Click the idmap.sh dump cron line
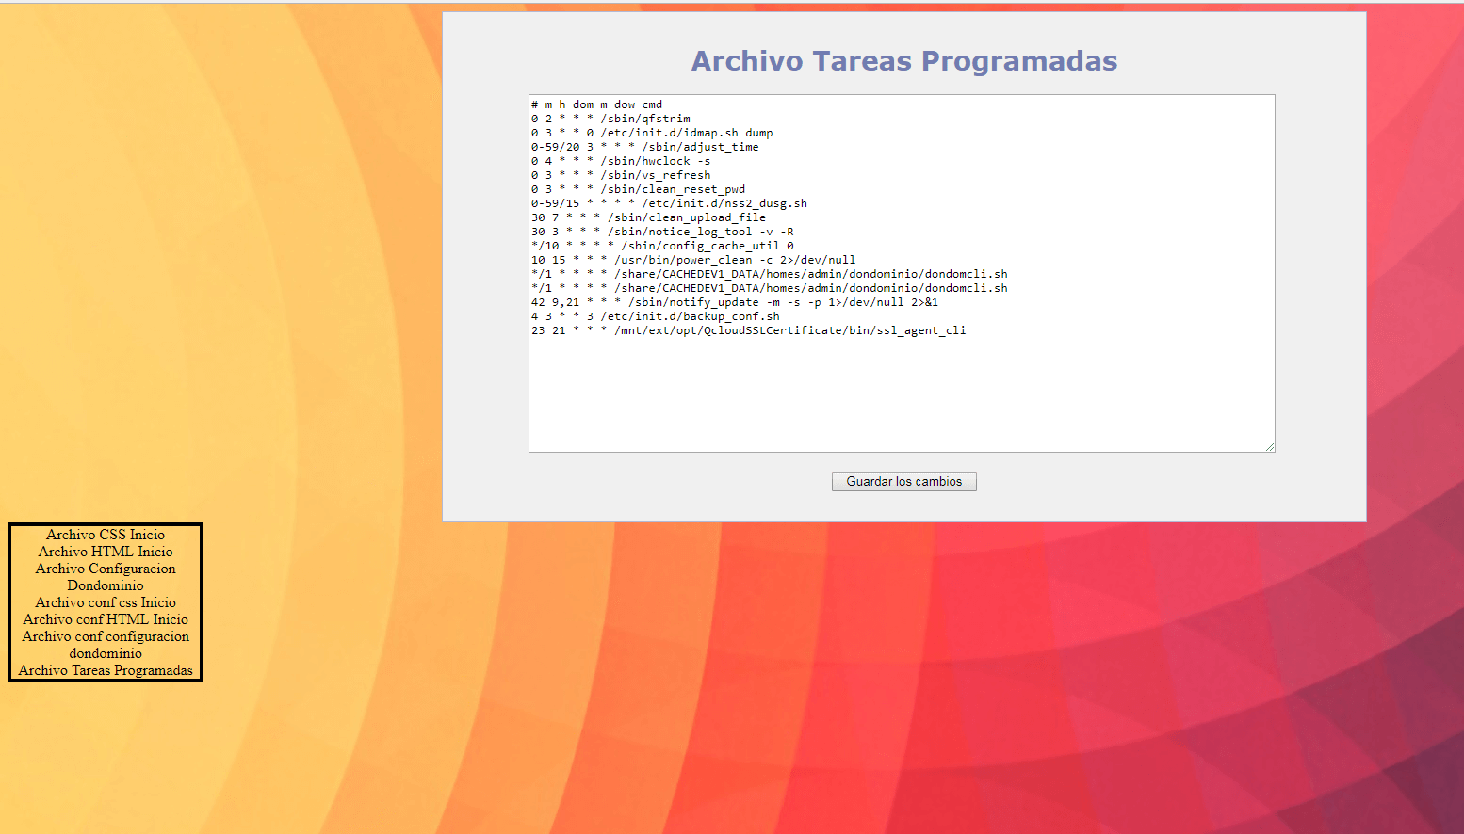This screenshot has width=1464, height=834. click(686, 133)
